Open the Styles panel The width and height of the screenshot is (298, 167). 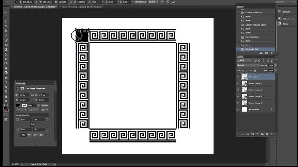click(284, 24)
